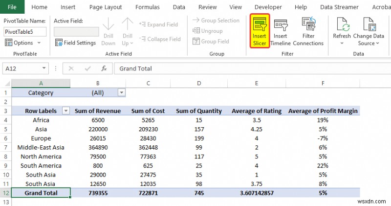Click rating value 3.607142857

pos(257,193)
